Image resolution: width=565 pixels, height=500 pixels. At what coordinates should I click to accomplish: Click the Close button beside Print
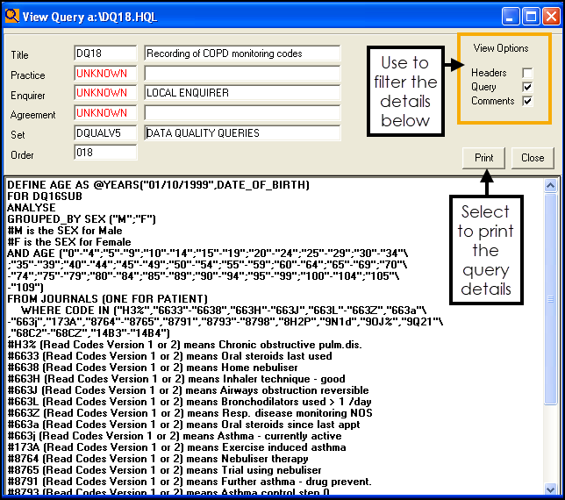(533, 158)
